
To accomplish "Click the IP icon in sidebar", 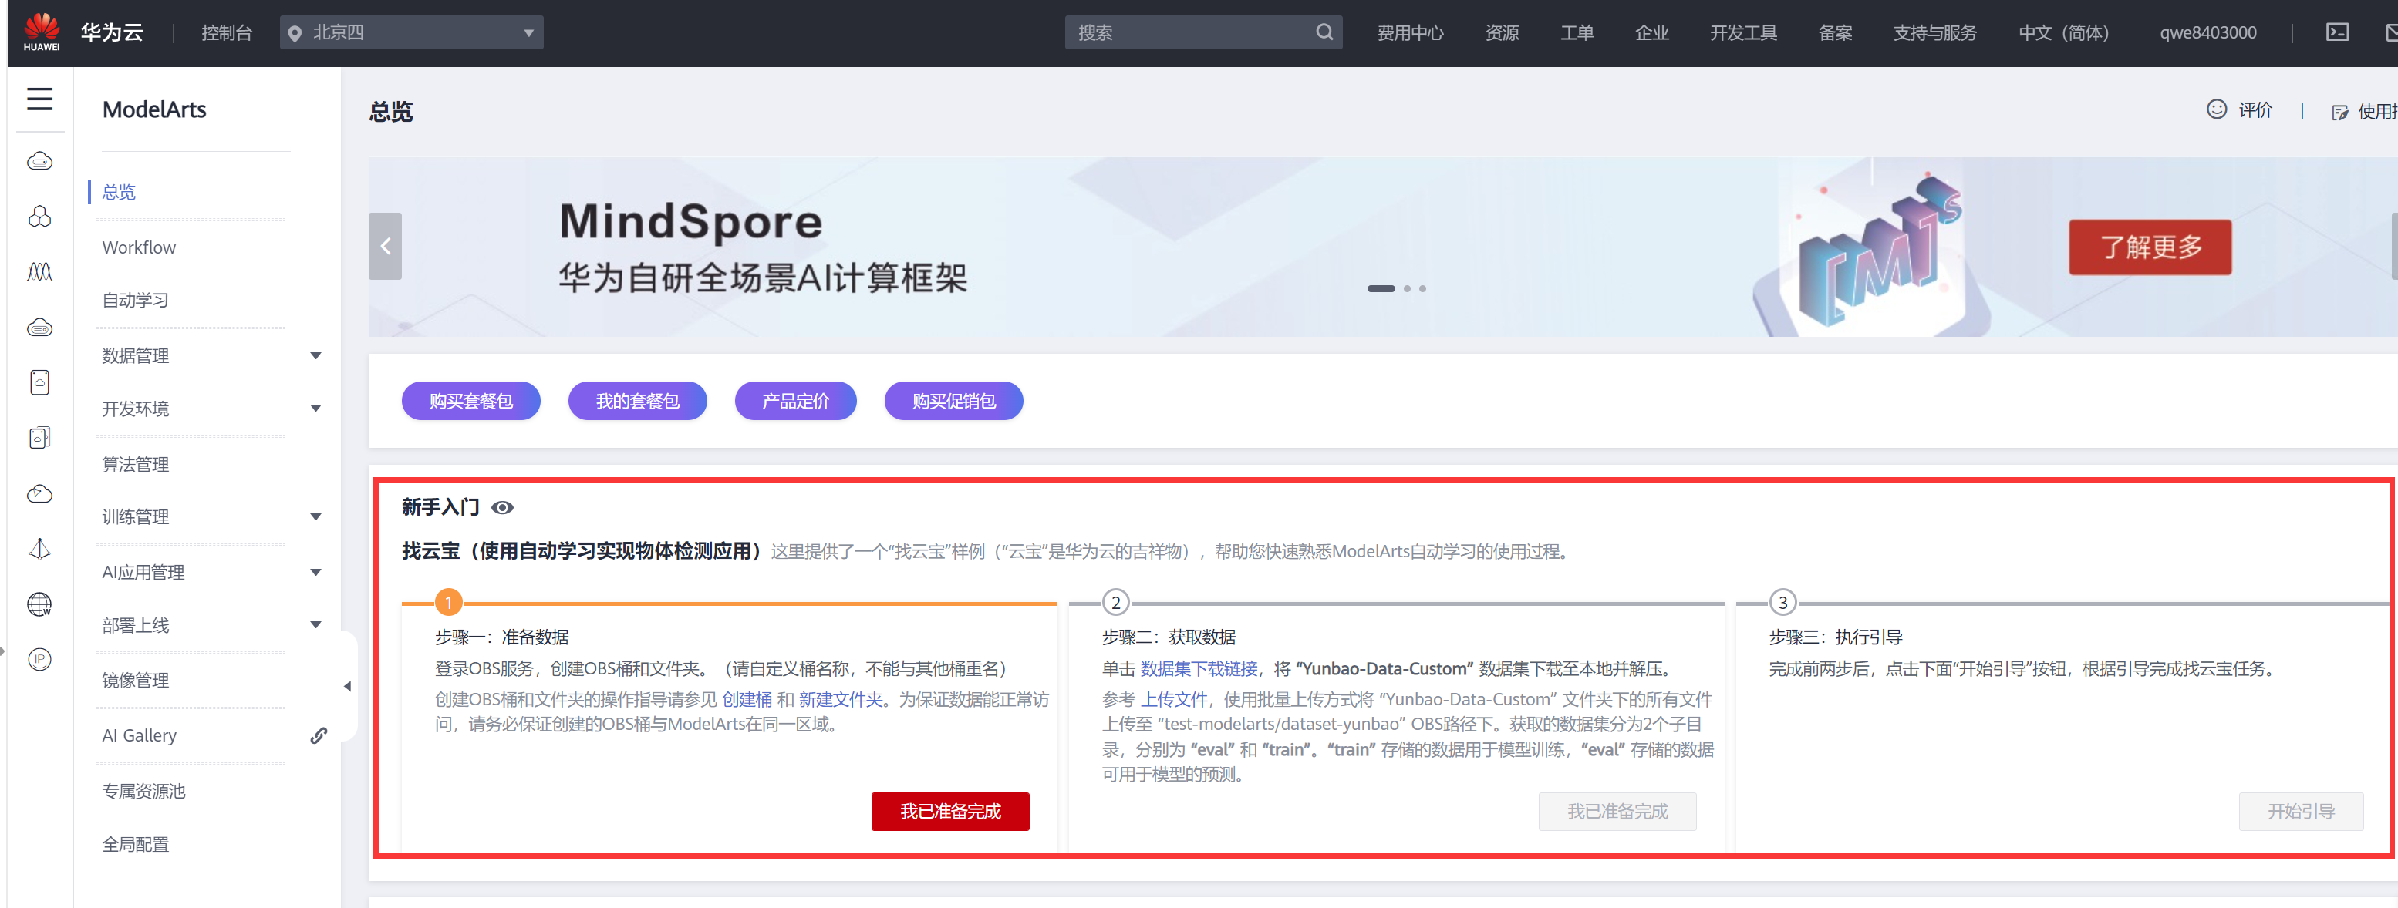I will 39,660.
